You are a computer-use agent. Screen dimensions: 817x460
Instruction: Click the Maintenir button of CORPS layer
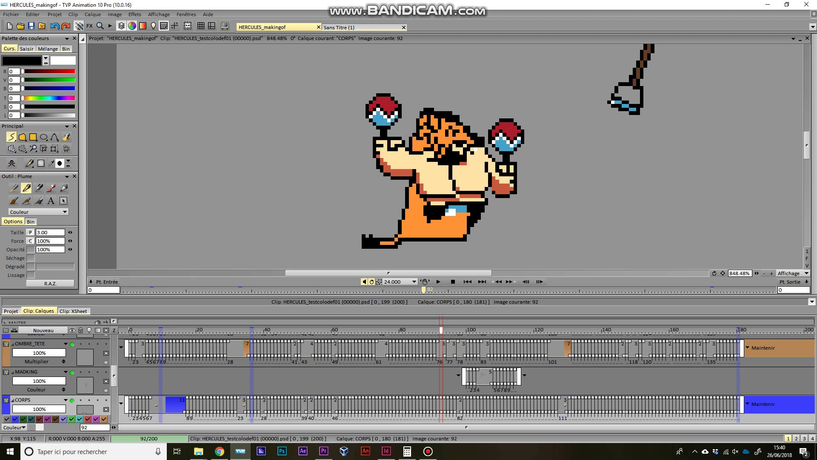click(763, 404)
